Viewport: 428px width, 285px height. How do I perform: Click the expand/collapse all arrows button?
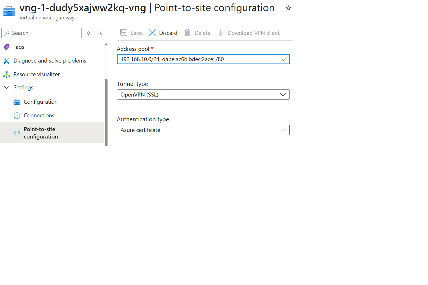tap(89, 33)
